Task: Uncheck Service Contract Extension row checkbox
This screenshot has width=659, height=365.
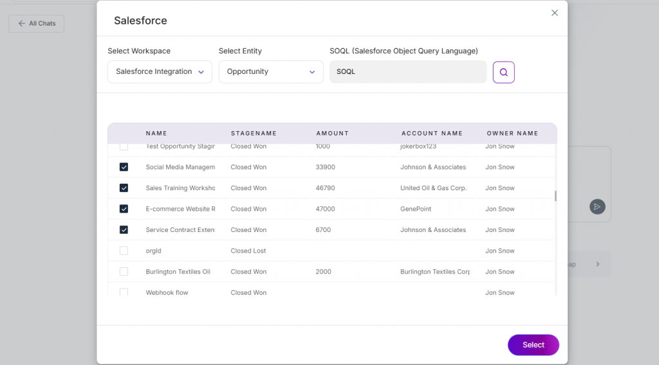Action: 124,230
